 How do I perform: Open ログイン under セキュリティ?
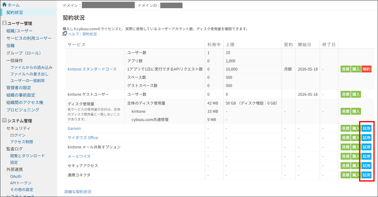18,135
